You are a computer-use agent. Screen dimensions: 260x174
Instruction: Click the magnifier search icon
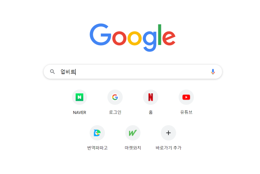click(x=52, y=72)
